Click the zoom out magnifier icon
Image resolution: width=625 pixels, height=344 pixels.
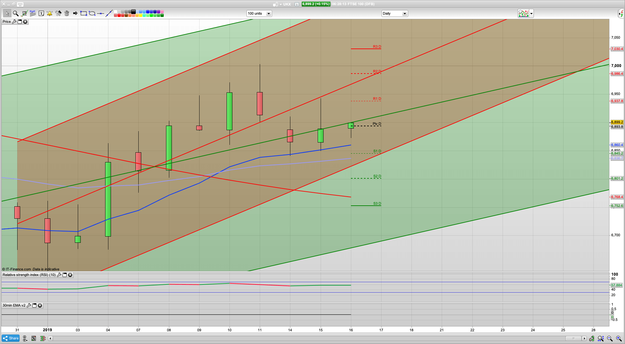pos(610,338)
